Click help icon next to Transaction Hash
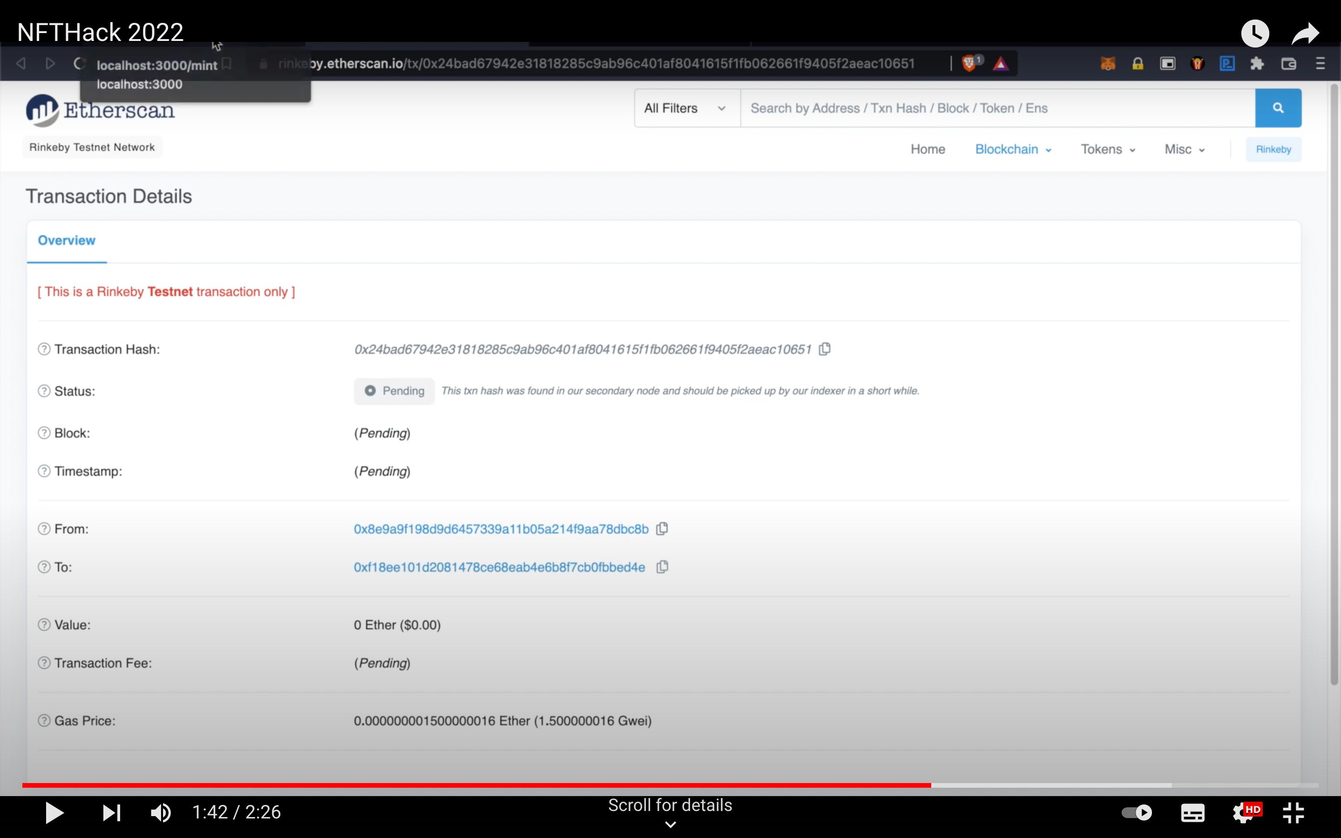This screenshot has height=838, width=1341. [44, 349]
